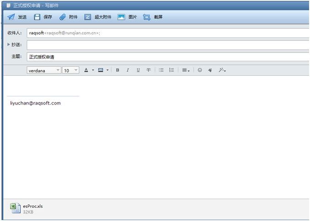Viewport: 310px width, 221px height.
Task: Click the Save (保存) floppy disk icon
Action: coord(37,17)
